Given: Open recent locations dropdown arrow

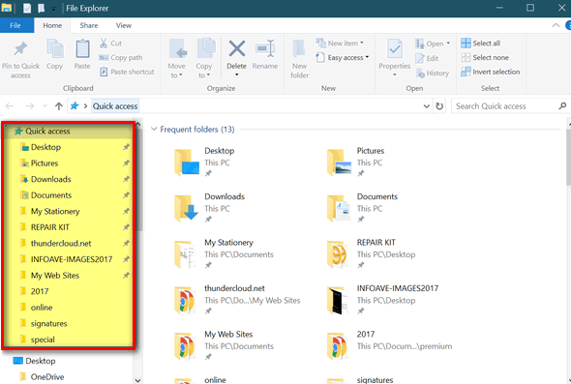Looking at the screenshot, I should [45, 106].
